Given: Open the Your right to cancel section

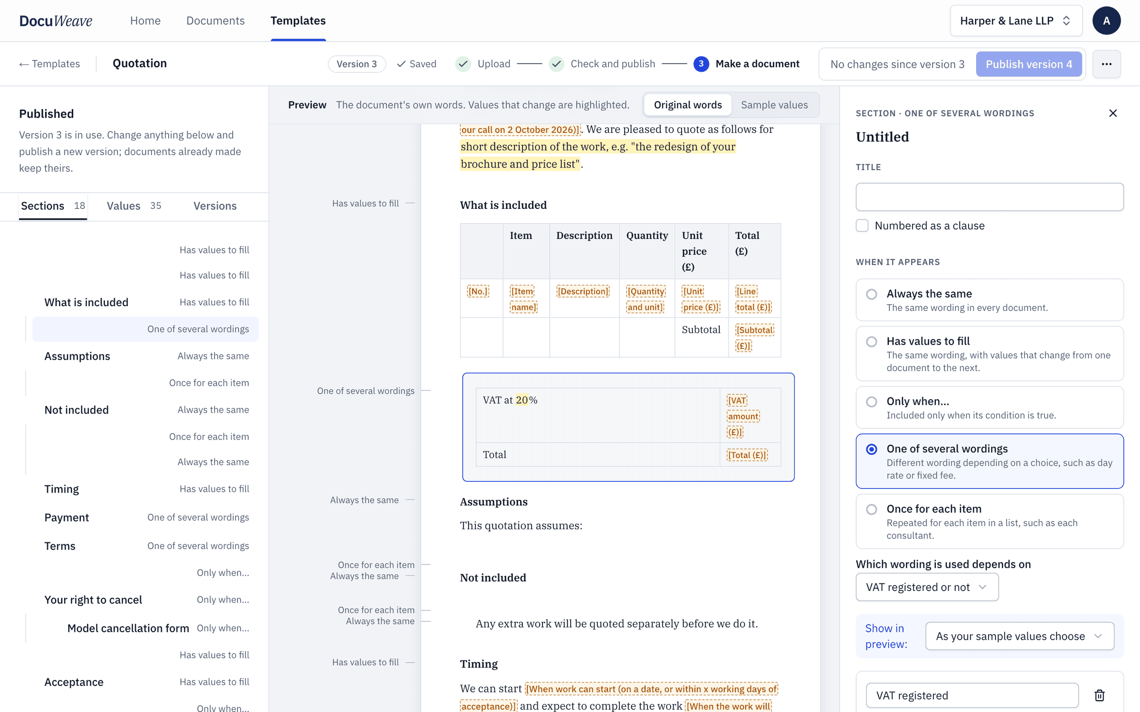Looking at the screenshot, I should click(146, 600).
